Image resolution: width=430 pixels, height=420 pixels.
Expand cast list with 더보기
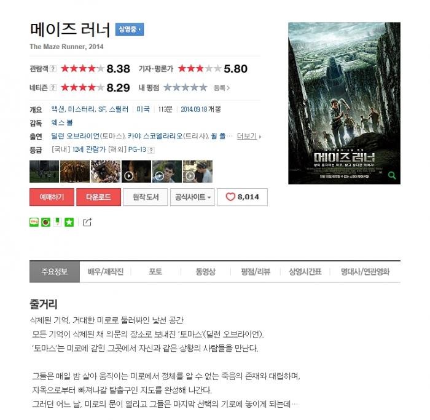[249, 136]
